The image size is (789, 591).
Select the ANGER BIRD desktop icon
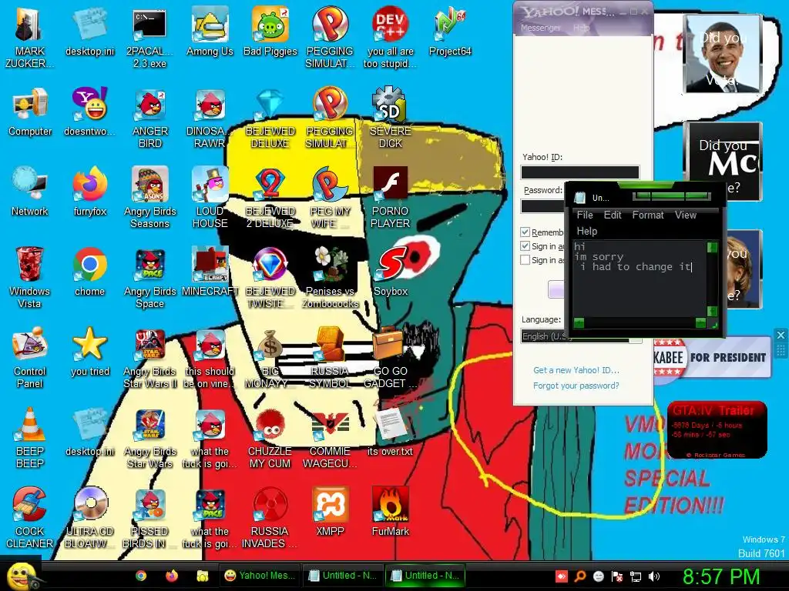pos(149,118)
